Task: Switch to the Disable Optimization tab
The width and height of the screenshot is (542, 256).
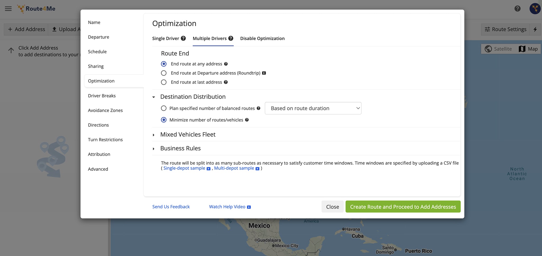Action: tap(262, 38)
